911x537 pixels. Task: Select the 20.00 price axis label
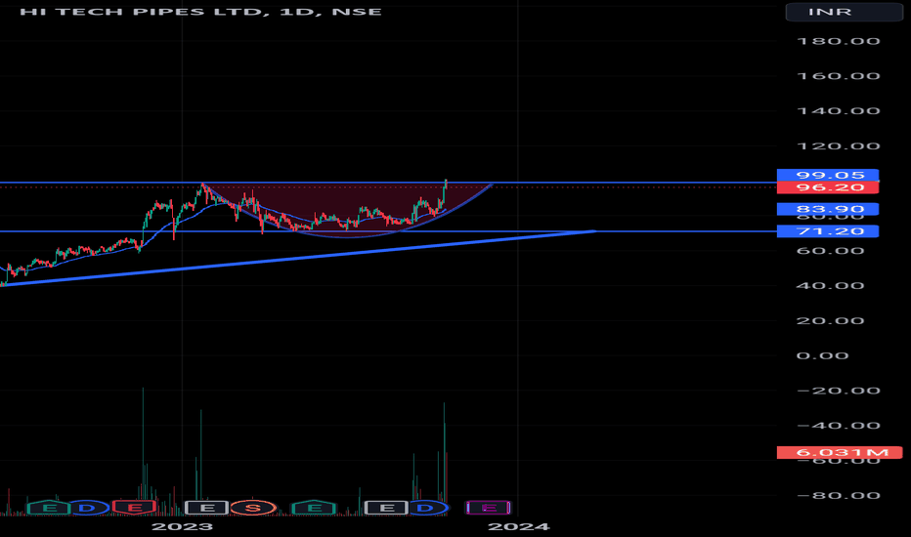click(830, 320)
